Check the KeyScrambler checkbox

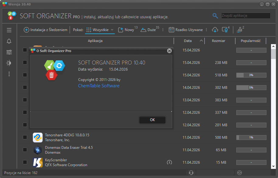pyautogui.click(x=25, y=162)
